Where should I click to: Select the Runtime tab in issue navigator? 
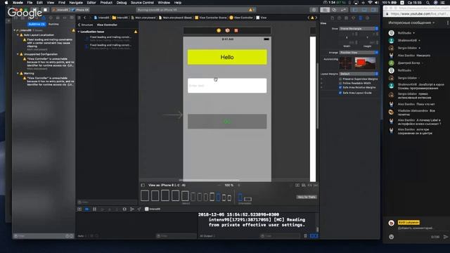pyautogui.click(x=53, y=24)
